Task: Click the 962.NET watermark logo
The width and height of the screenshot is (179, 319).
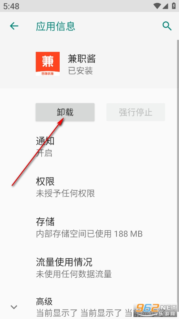Action: coord(155,310)
